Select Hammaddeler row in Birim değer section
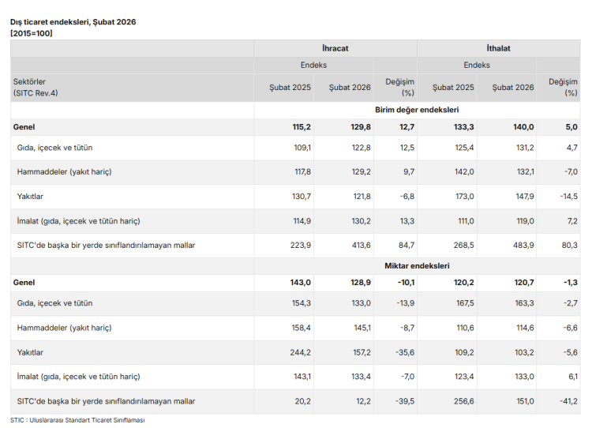The width and height of the screenshot is (592, 428). pos(64,172)
